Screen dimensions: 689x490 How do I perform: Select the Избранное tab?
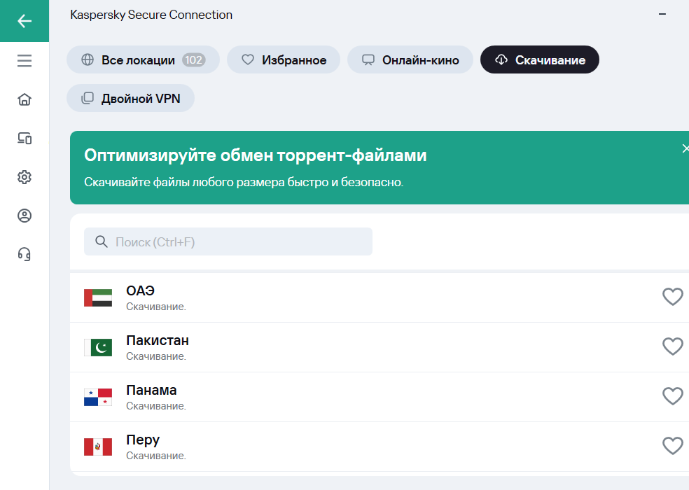[x=284, y=59]
